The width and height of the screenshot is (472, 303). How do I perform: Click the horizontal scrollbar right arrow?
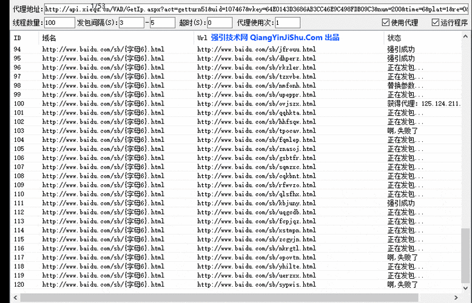click(456, 298)
